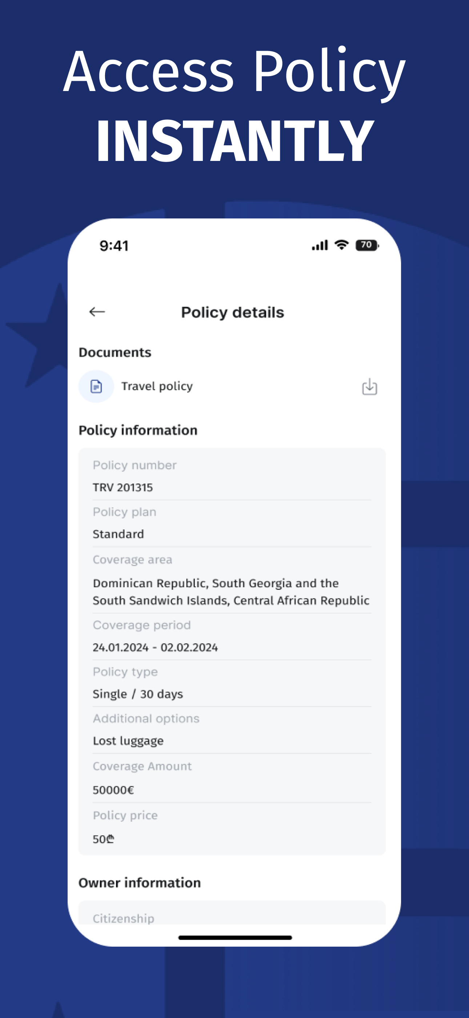469x1018 pixels.
Task: Select the Coverage Amount label
Action: click(142, 766)
